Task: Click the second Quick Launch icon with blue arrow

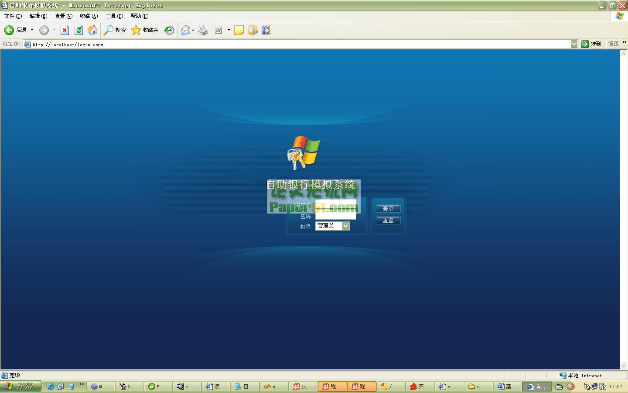Action: [x=61, y=386]
